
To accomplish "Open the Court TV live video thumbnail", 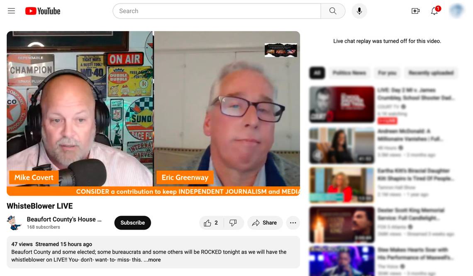I will point(342,105).
